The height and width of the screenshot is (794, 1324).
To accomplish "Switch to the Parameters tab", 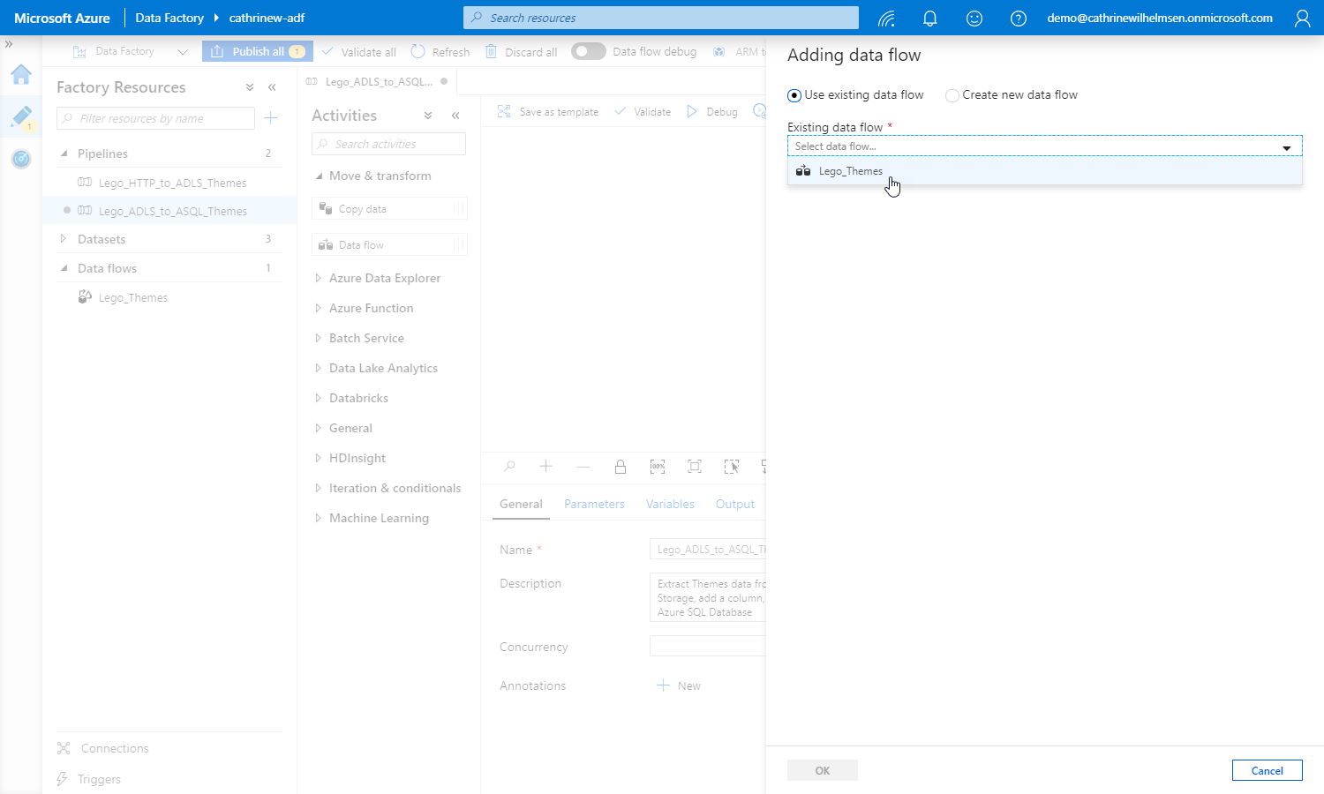I will 594,504.
